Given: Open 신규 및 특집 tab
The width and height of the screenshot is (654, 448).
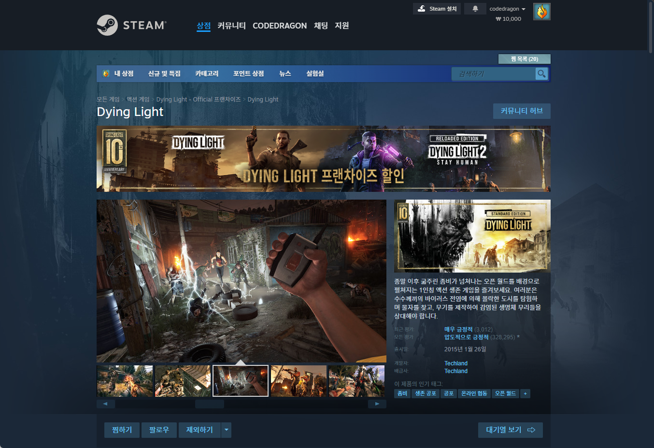Looking at the screenshot, I should pyautogui.click(x=164, y=73).
